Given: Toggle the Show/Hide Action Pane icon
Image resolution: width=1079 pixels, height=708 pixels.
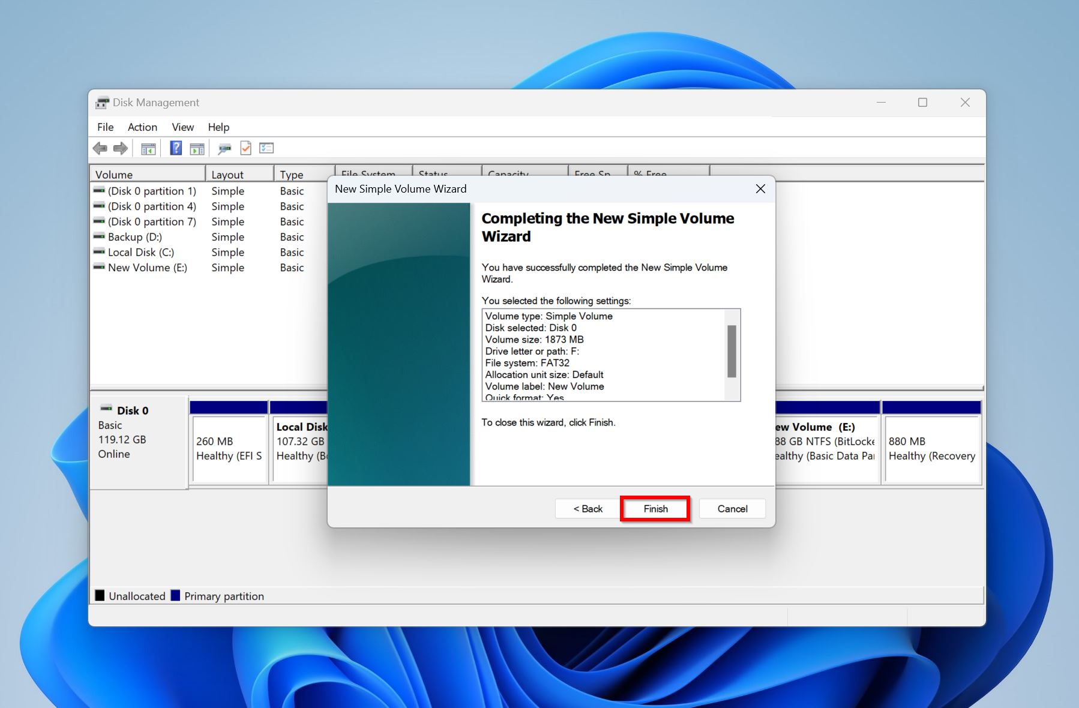Looking at the screenshot, I should tap(197, 149).
